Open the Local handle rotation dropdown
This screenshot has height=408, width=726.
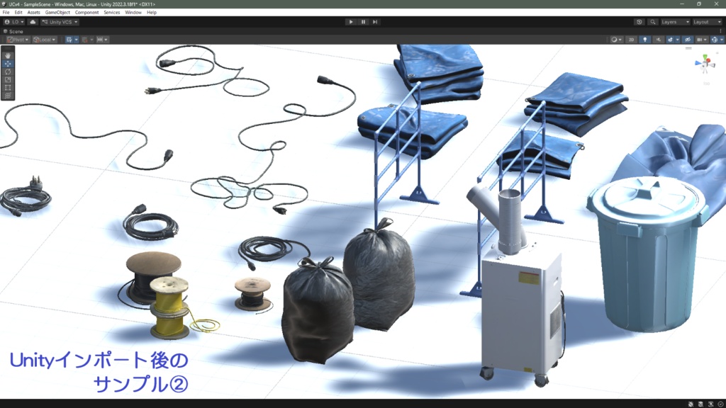[45, 40]
